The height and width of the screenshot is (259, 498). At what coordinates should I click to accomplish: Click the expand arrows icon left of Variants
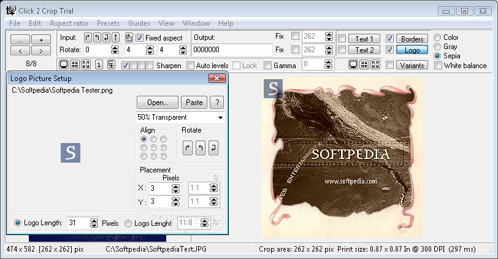pyautogui.click(x=375, y=64)
